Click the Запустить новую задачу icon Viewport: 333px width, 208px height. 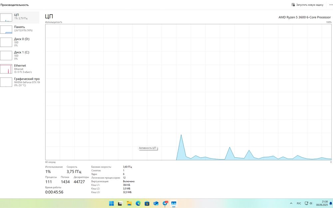coord(293,5)
